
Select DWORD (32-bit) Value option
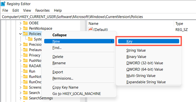145,63
